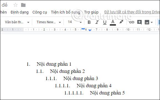Click the text 'Nội dung phần 3'
The image size is (160, 100).
click(x=81, y=79)
